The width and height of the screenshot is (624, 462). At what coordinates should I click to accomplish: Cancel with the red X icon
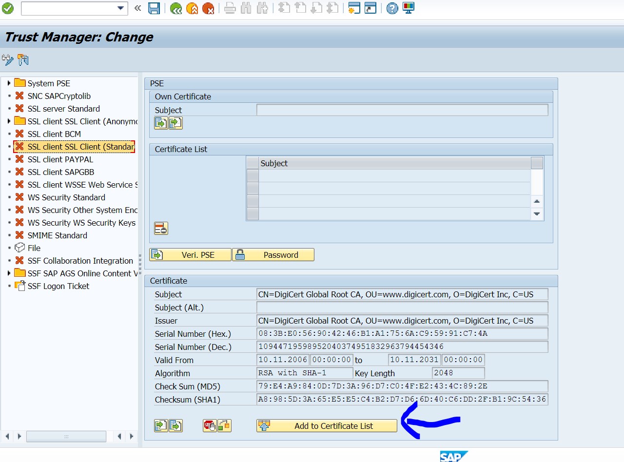(208, 8)
